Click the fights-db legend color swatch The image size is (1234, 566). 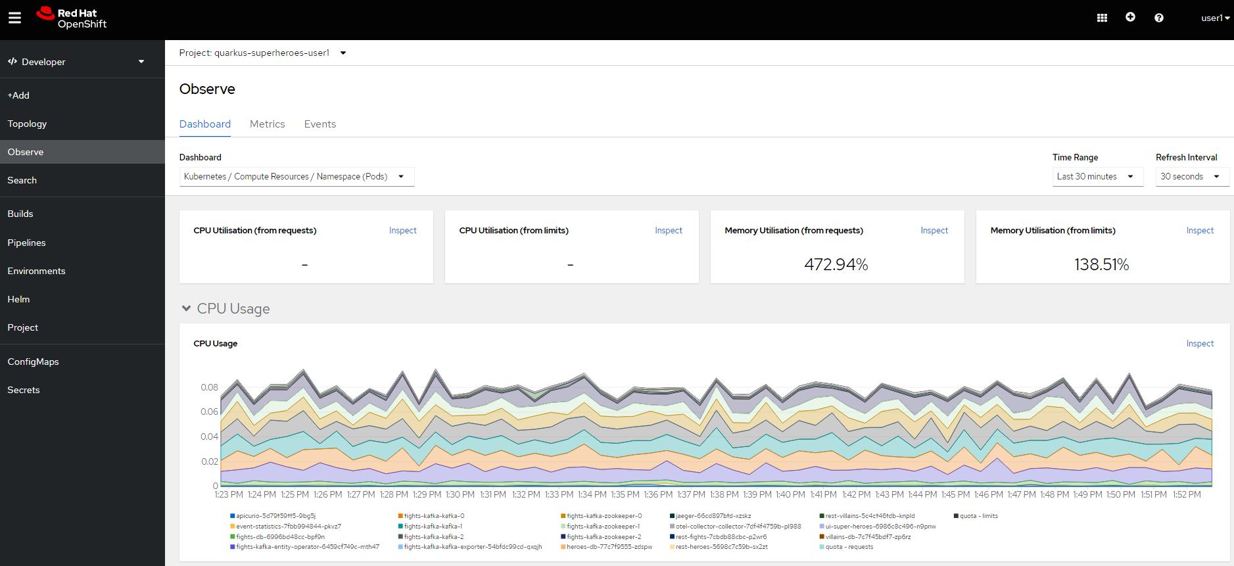pyautogui.click(x=232, y=537)
